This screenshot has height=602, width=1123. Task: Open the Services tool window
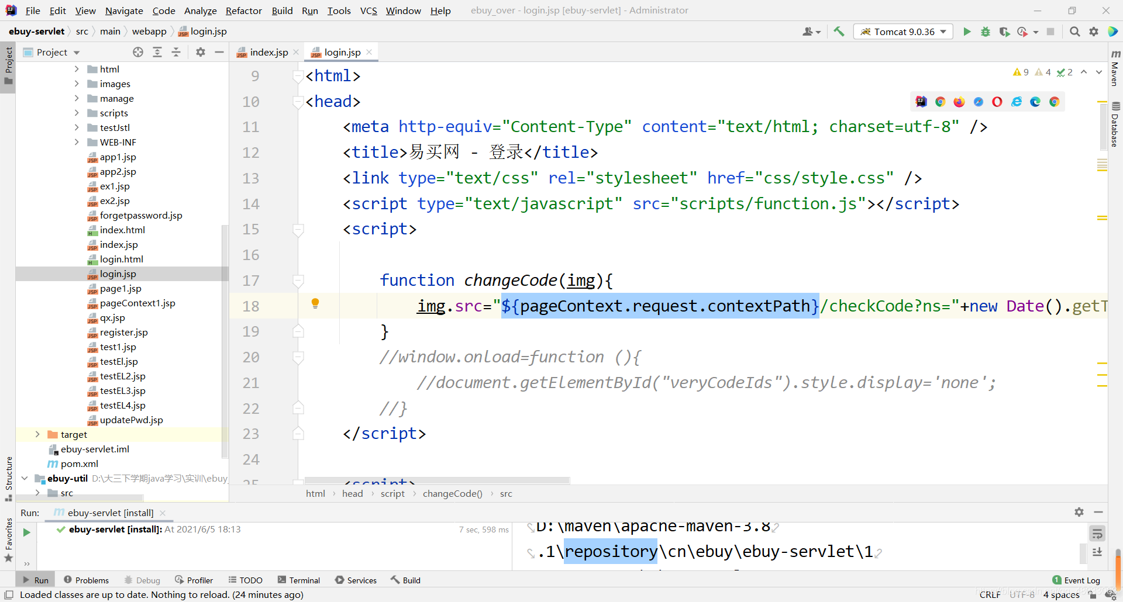(x=356, y=580)
